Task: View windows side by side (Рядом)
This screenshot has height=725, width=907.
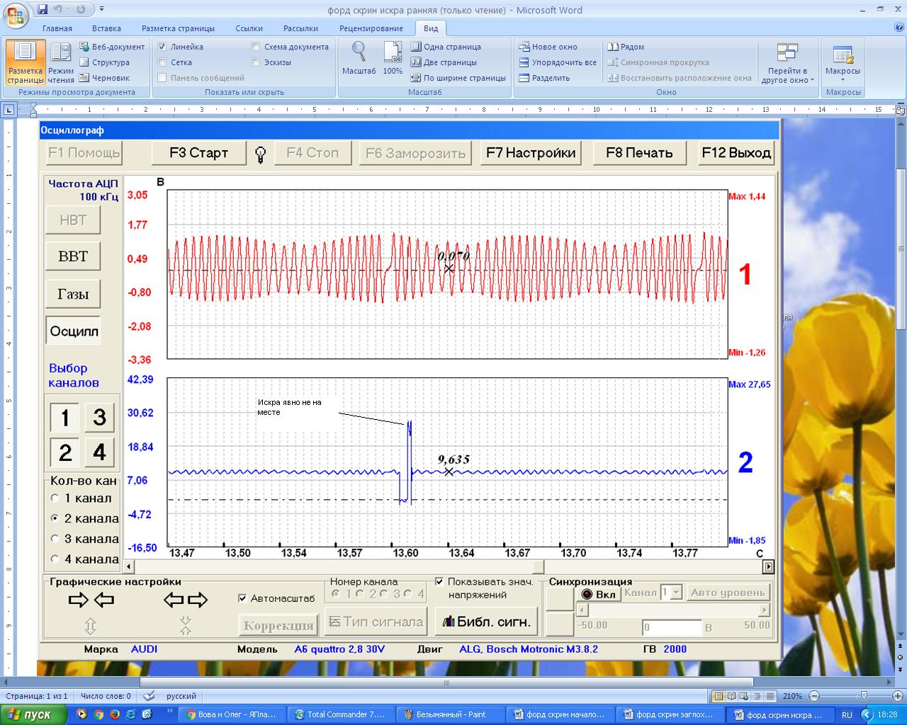Action: click(626, 47)
